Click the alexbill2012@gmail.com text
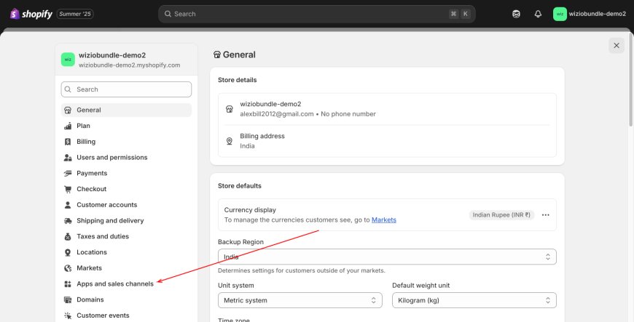The height and width of the screenshot is (322, 634). 277,114
